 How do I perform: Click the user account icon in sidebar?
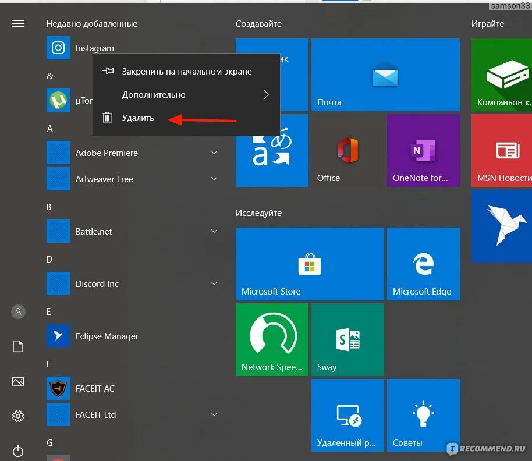(x=17, y=311)
